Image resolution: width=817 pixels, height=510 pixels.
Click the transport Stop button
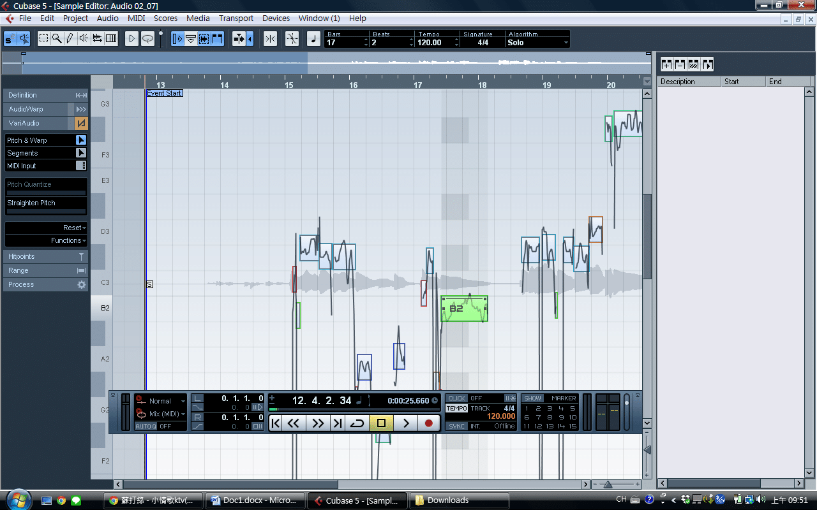coord(381,423)
